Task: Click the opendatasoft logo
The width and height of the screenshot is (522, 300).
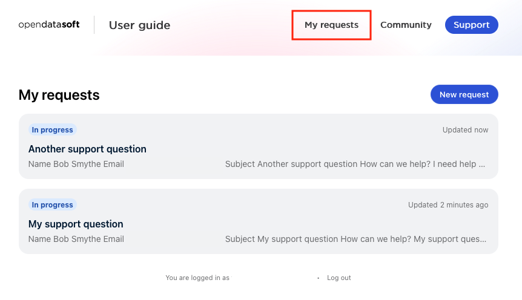Action: [x=53, y=25]
